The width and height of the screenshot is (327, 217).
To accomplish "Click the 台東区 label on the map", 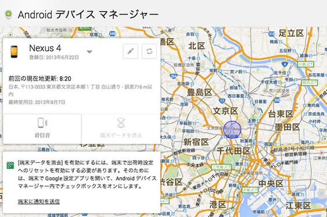I will tap(281, 114).
